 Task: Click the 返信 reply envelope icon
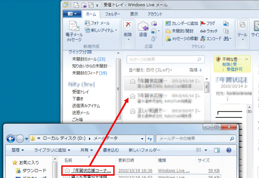click(143, 26)
